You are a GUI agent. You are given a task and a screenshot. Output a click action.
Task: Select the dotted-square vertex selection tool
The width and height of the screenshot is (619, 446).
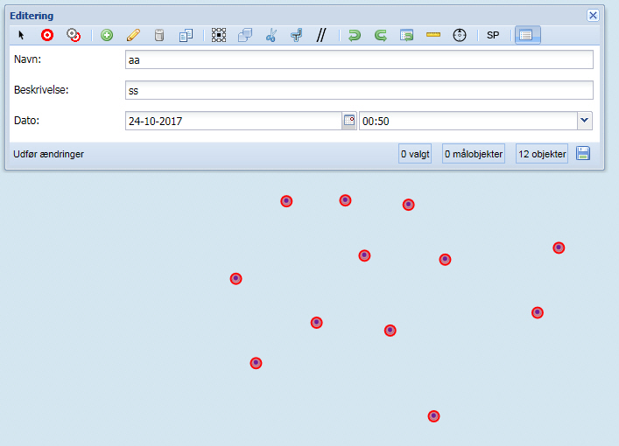tap(219, 35)
